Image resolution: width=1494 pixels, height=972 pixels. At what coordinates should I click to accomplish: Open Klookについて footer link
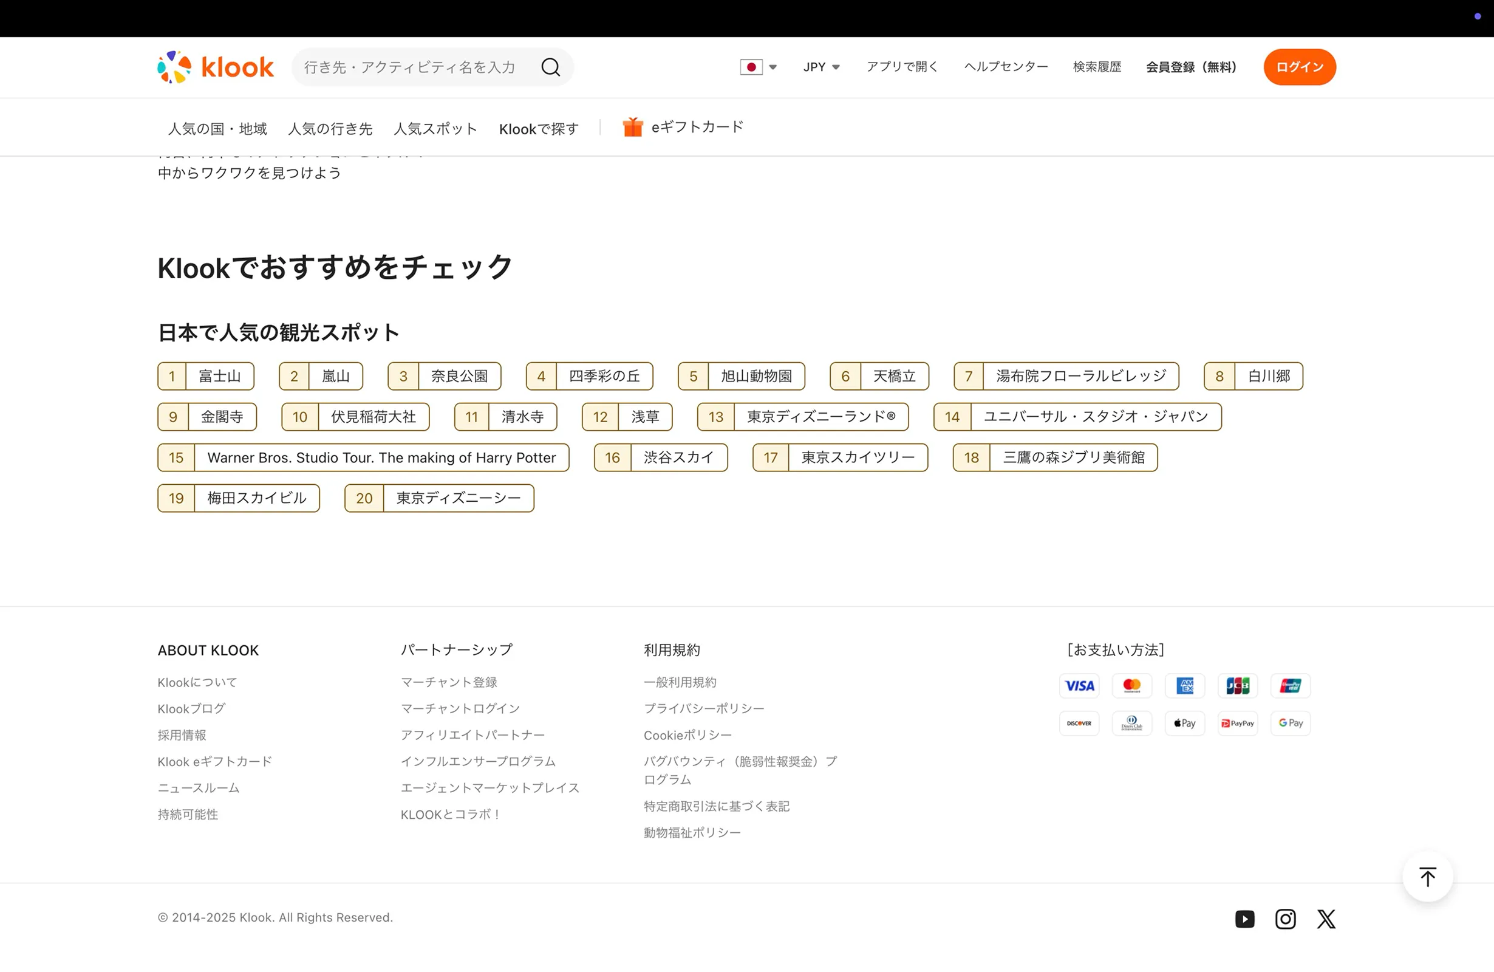pyautogui.click(x=197, y=683)
